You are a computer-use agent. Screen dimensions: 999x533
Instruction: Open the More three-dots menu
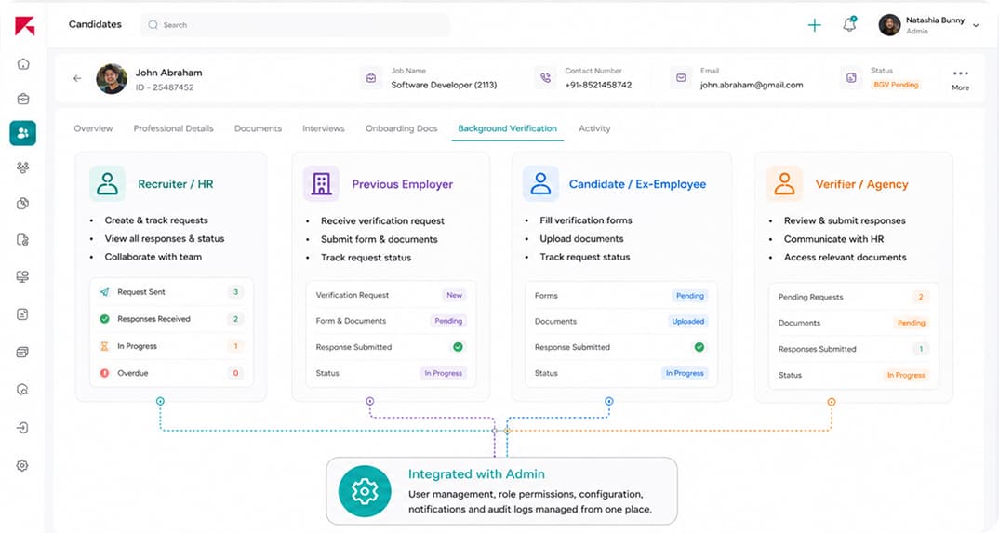pos(960,80)
